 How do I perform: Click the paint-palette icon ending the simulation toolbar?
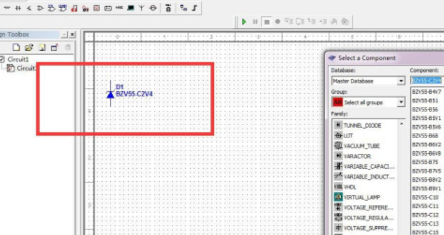[x=345, y=21]
